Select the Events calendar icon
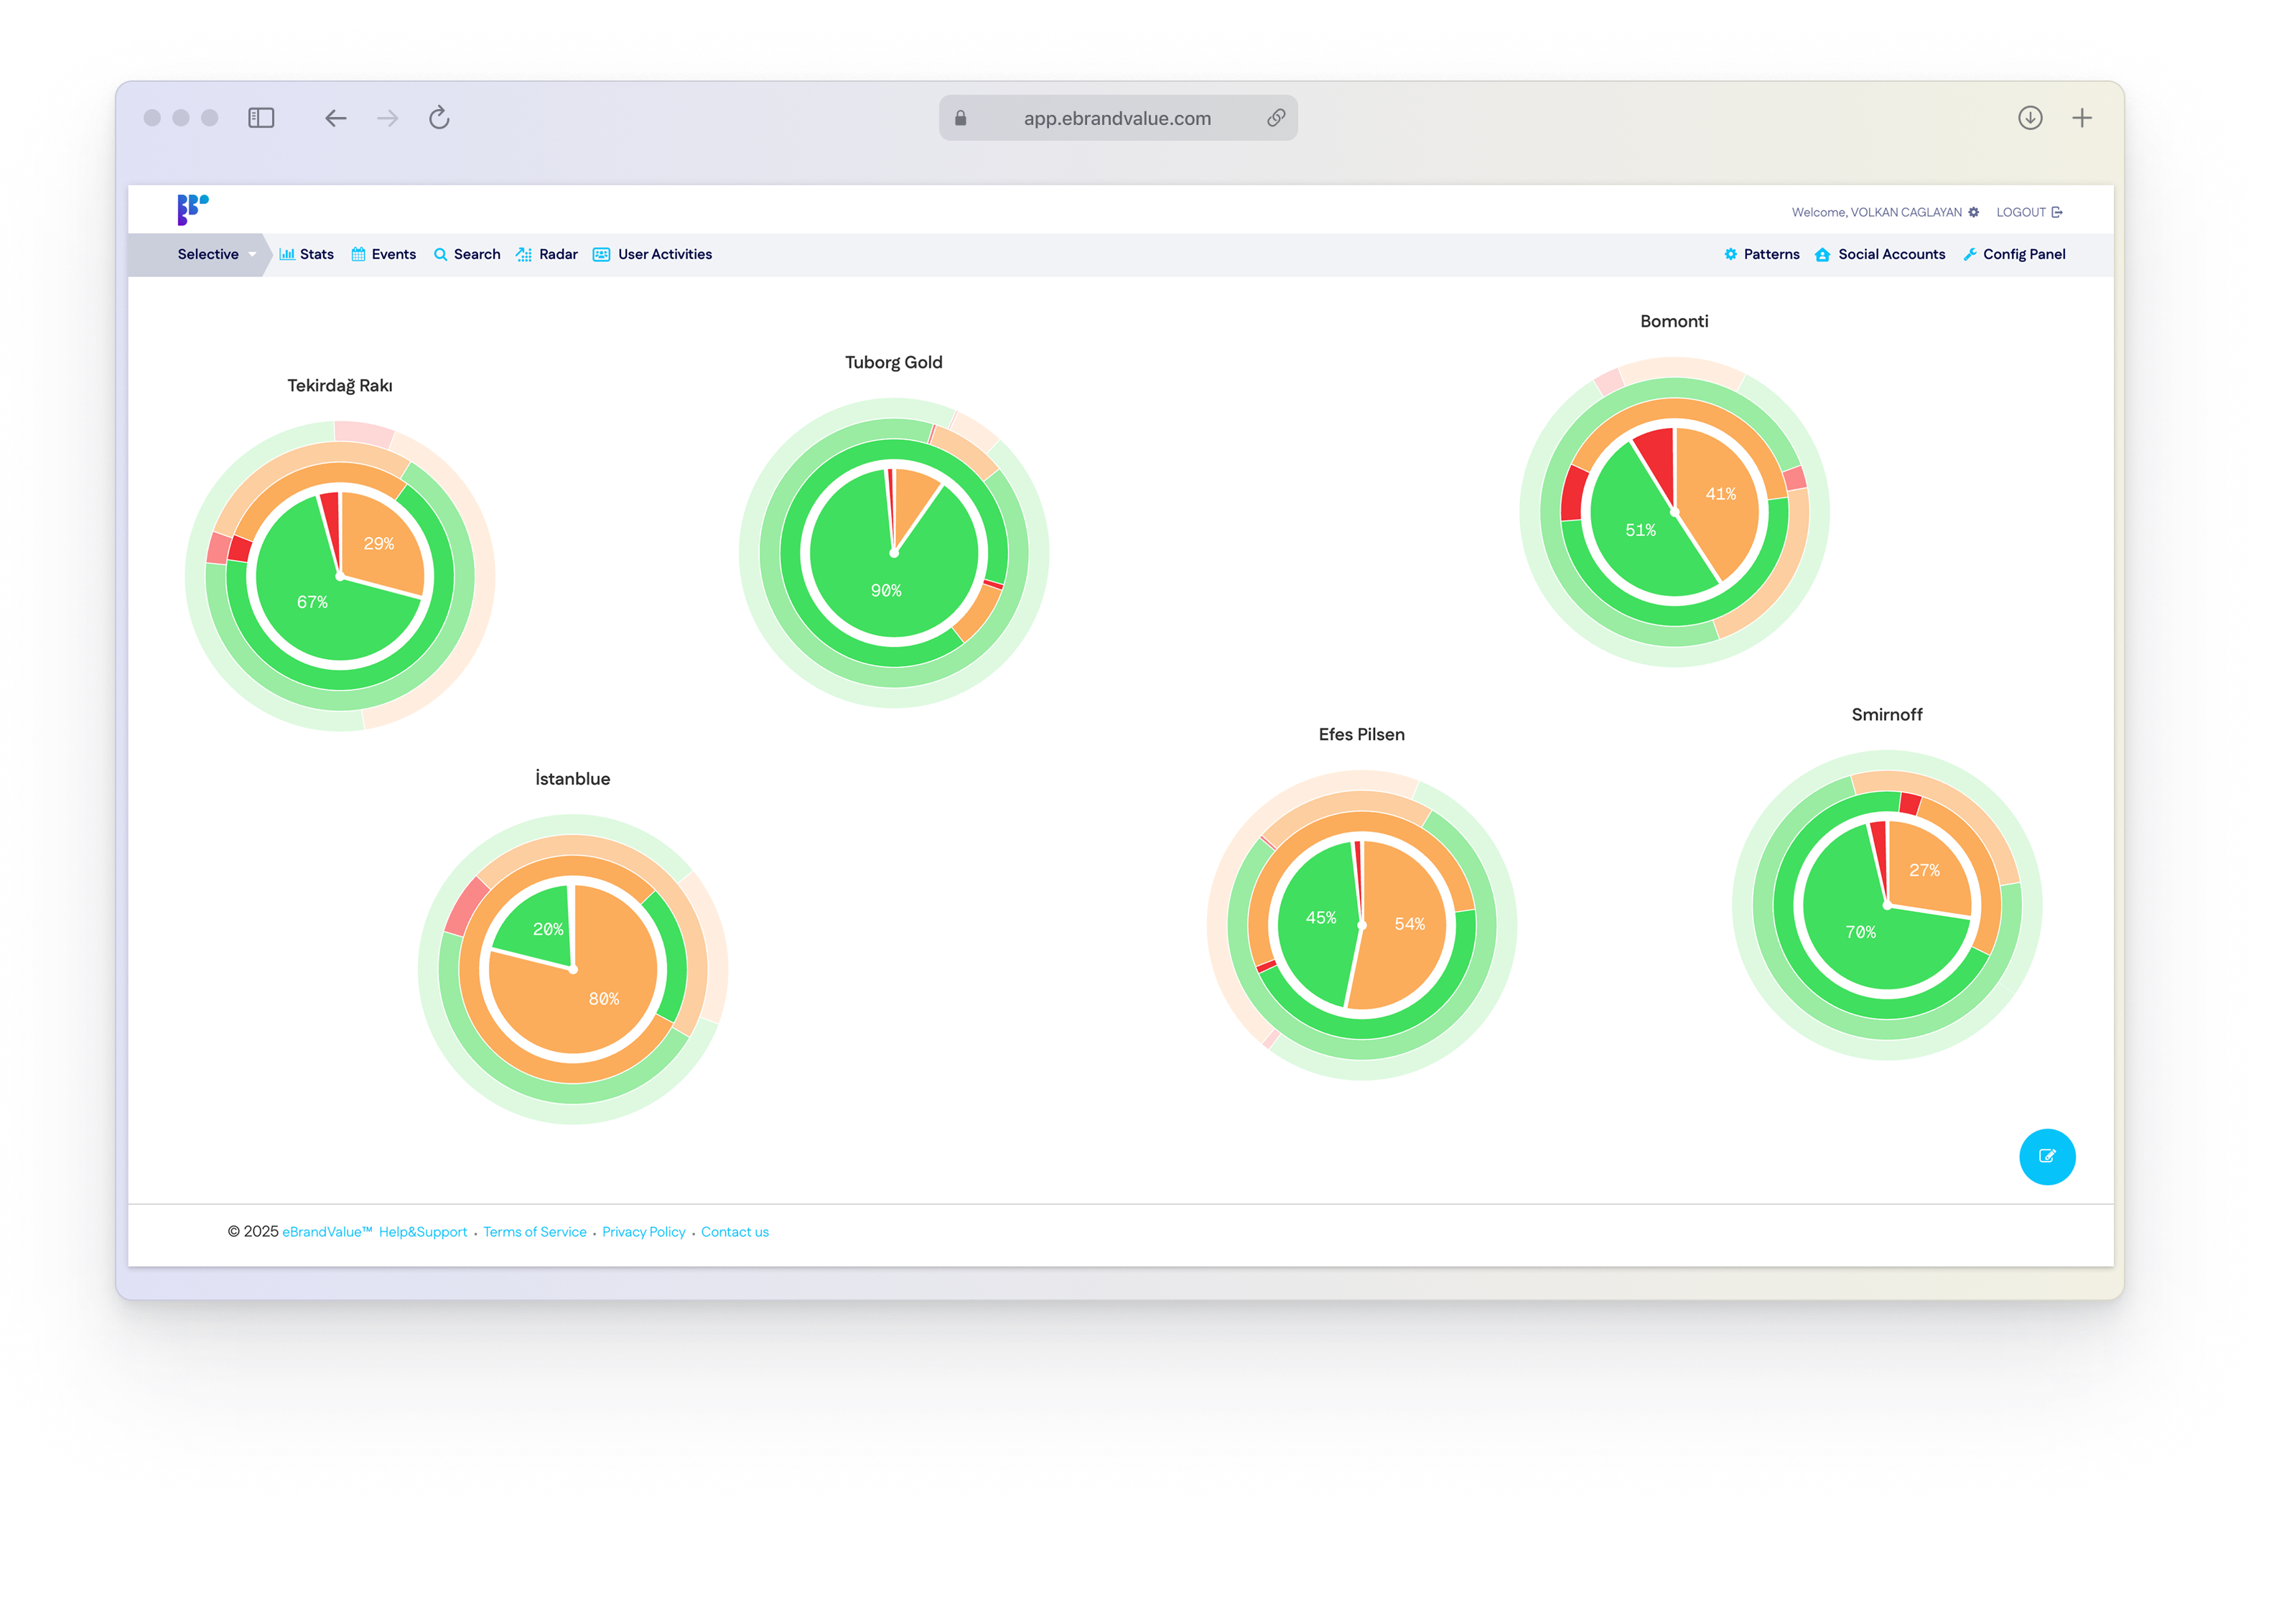The image size is (2279, 1624). 358,254
